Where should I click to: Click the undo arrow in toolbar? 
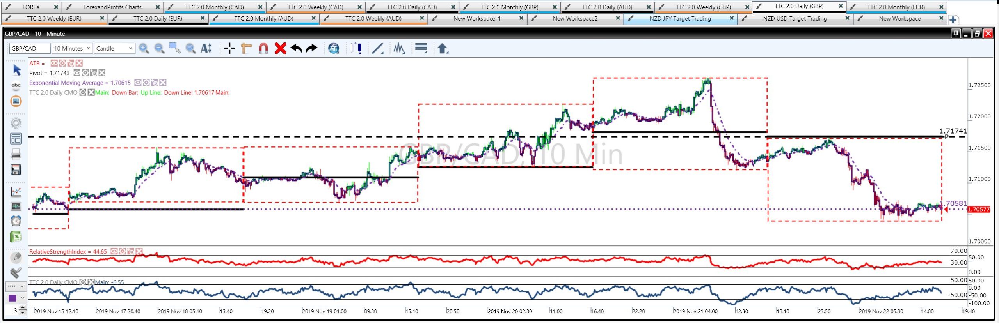point(296,48)
